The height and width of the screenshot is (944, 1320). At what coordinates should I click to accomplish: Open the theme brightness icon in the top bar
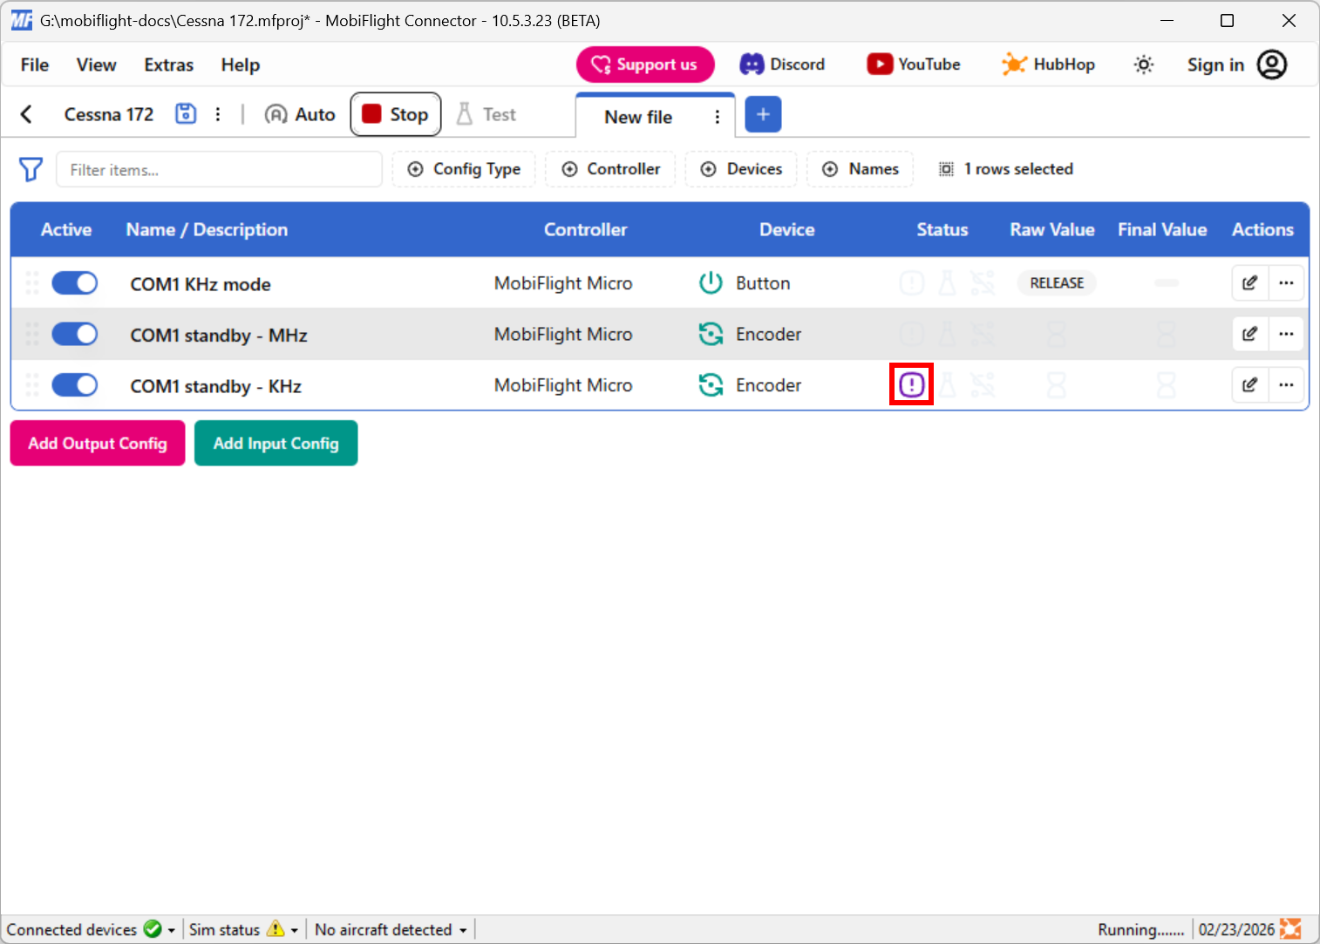click(1143, 64)
